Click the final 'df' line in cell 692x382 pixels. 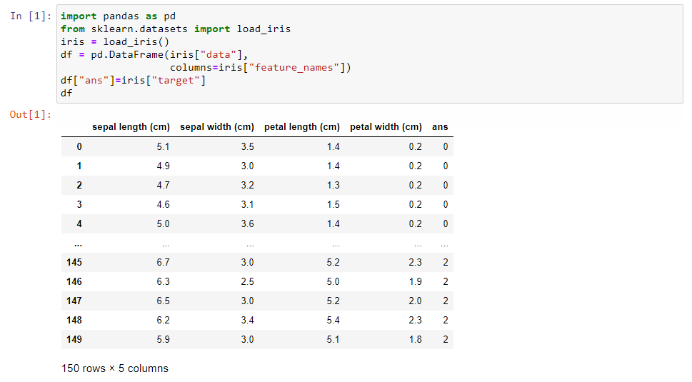pyautogui.click(x=66, y=93)
